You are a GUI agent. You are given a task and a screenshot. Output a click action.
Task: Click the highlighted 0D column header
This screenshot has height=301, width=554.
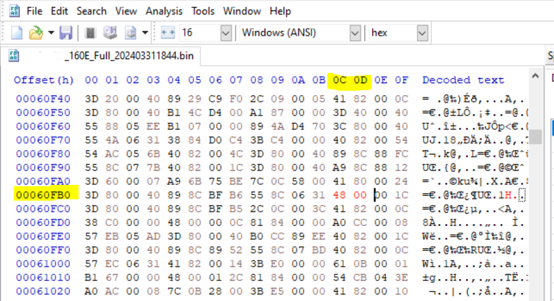click(x=360, y=80)
